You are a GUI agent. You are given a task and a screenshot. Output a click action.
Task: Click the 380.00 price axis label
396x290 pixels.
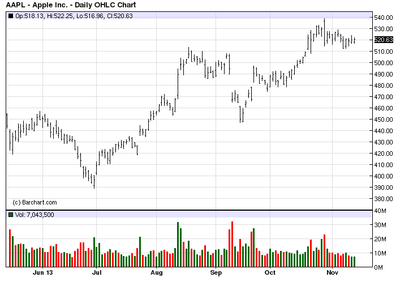tap(384, 199)
